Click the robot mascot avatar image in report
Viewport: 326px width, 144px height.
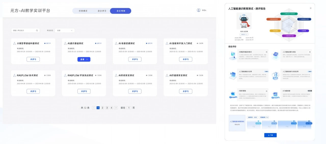coord(244,21)
